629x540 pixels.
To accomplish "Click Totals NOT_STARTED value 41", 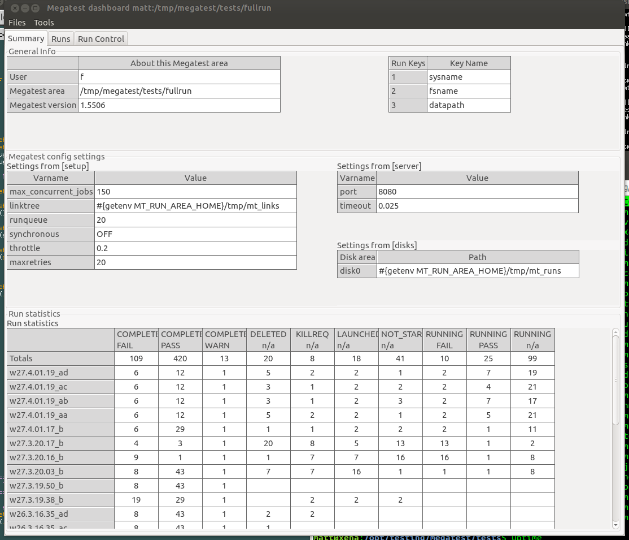I will [401, 358].
